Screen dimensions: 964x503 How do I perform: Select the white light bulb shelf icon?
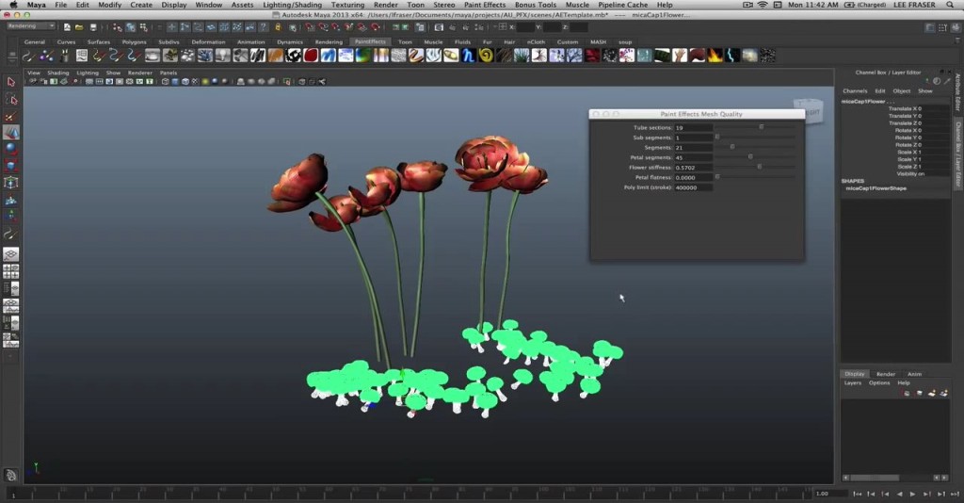click(222, 56)
